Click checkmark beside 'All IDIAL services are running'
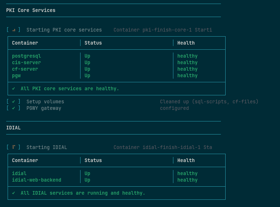 13,193
